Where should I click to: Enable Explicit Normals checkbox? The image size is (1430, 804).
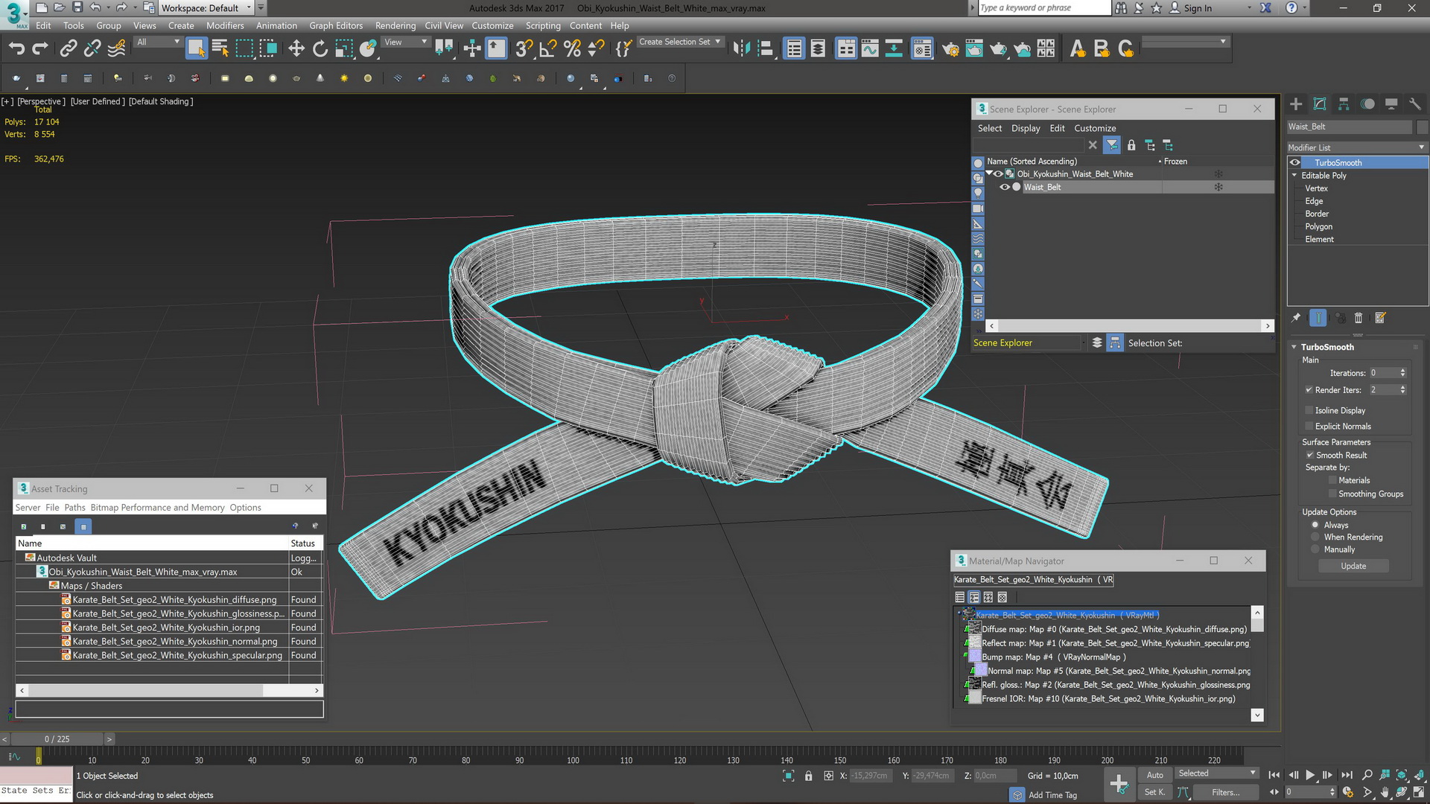tap(1309, 426)
